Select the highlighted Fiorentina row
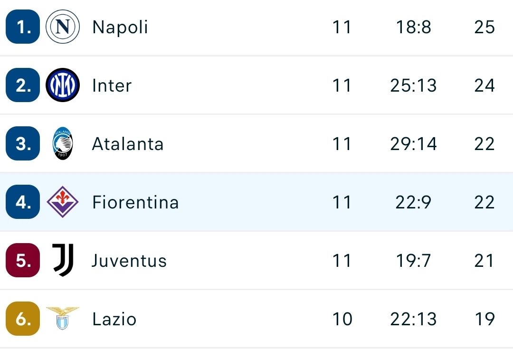This screenshot has height=349, width=513. coord(256,202)
